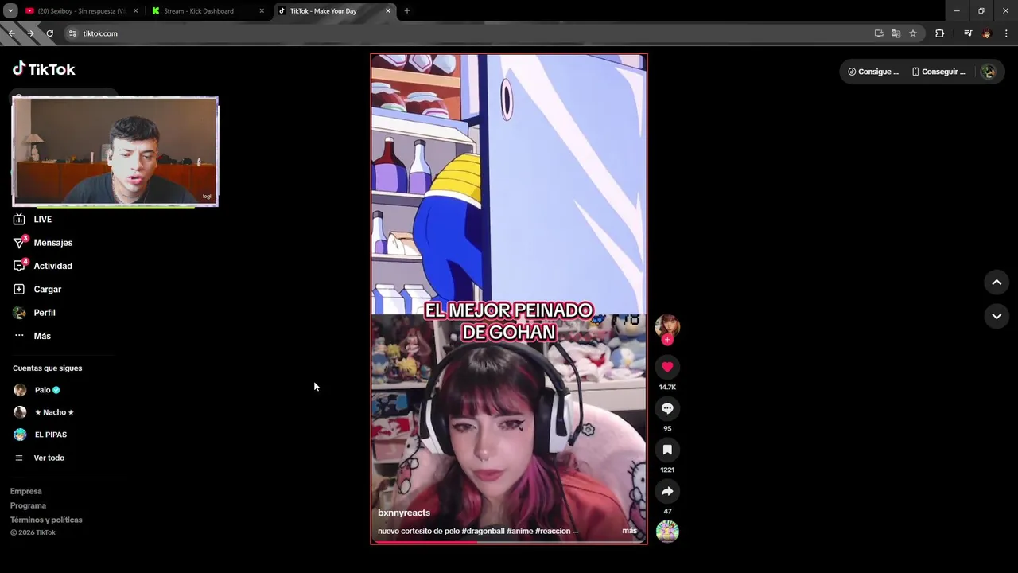Expand the Más sidebar menu
Image resolution: width=1018 pixels, height=573 pixels.
tap(32, 336)
